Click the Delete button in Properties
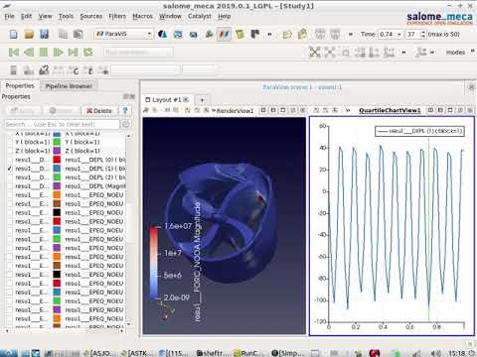 click(x=99, y=111)
